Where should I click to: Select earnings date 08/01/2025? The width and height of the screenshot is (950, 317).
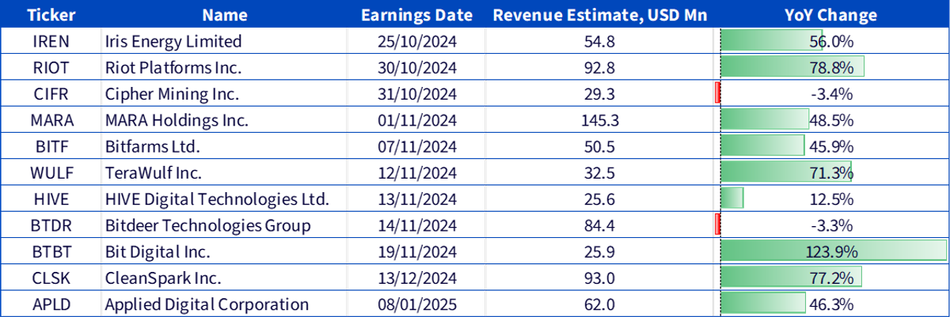[416, 304]
